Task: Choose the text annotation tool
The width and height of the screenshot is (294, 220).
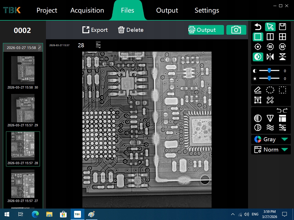Action: click(258, 100)
